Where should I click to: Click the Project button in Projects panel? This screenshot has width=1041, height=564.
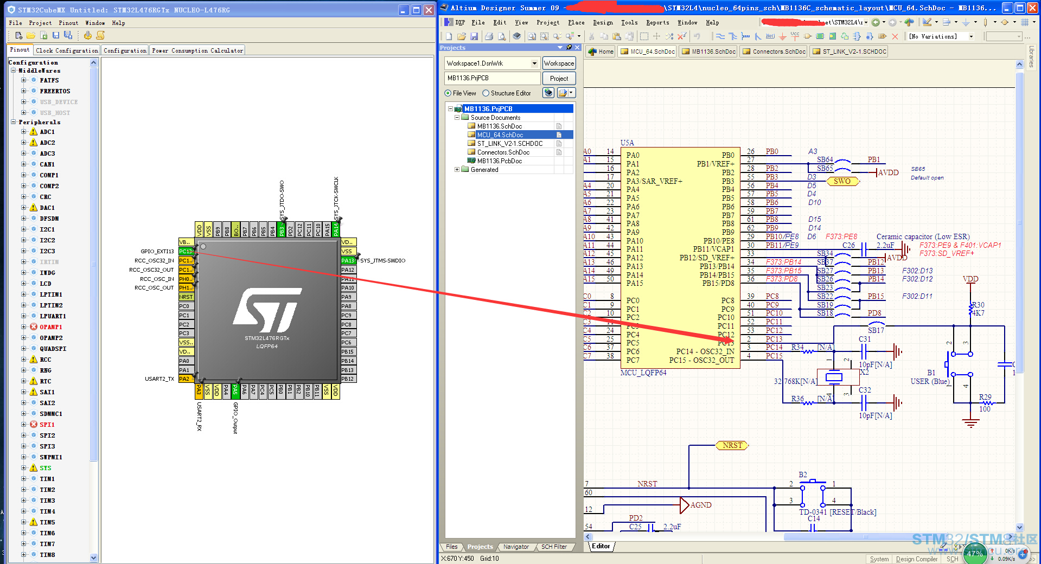[559, 79]
